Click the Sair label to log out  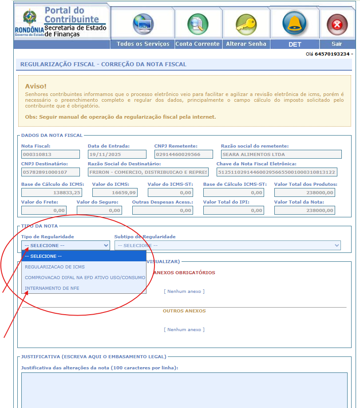(x=336, y=44)
